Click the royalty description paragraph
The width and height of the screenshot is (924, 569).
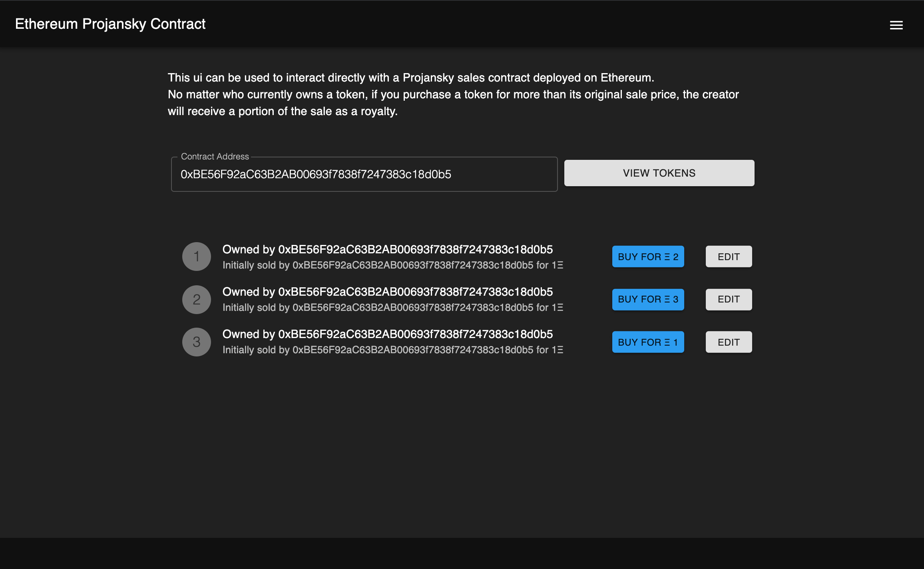click(453, 94)
